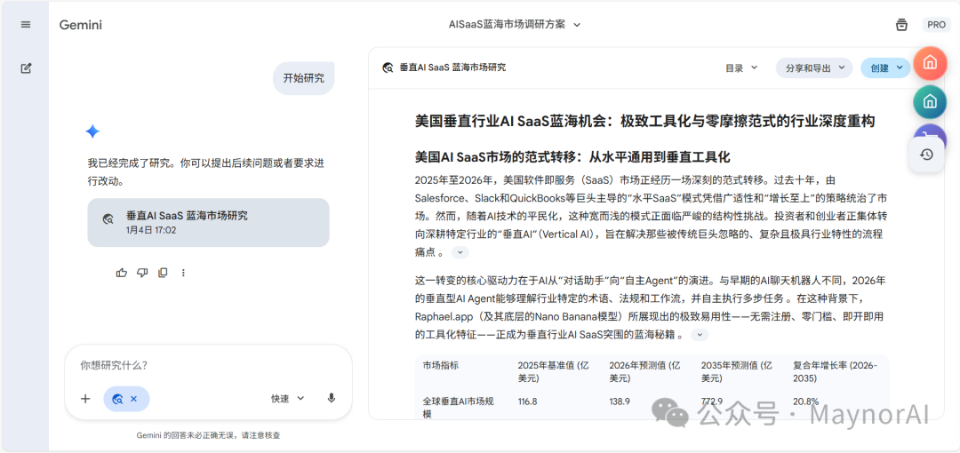Give the response a thumbs up
960x453 pixels.
pyautogui.click(x=121, y=273)
